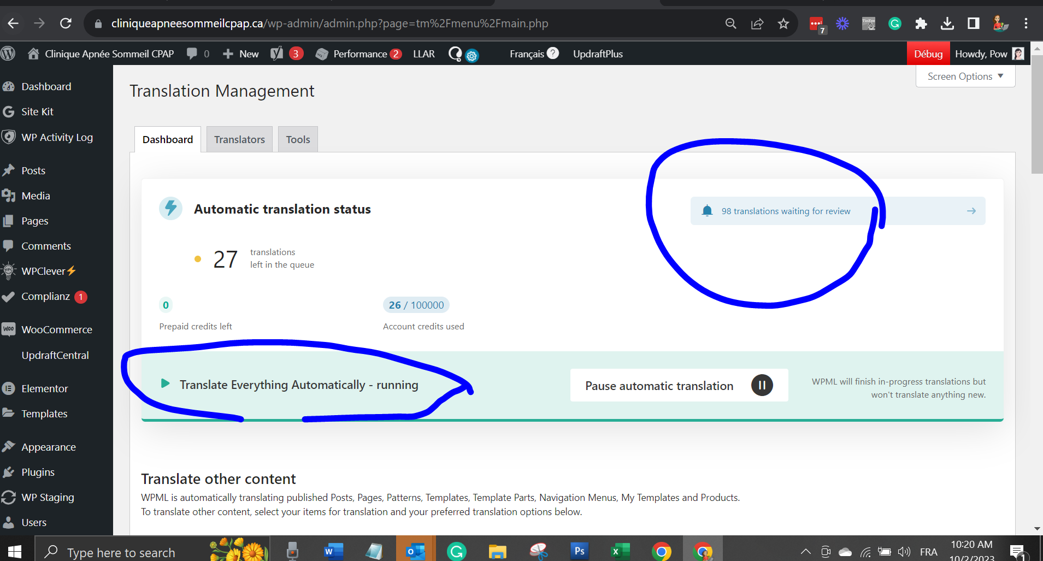Image resolution: width=1043 pixels, height=561 pixels.
Task: Open UpdraftPlus admin bar menu
Action: tap(598, 54)
